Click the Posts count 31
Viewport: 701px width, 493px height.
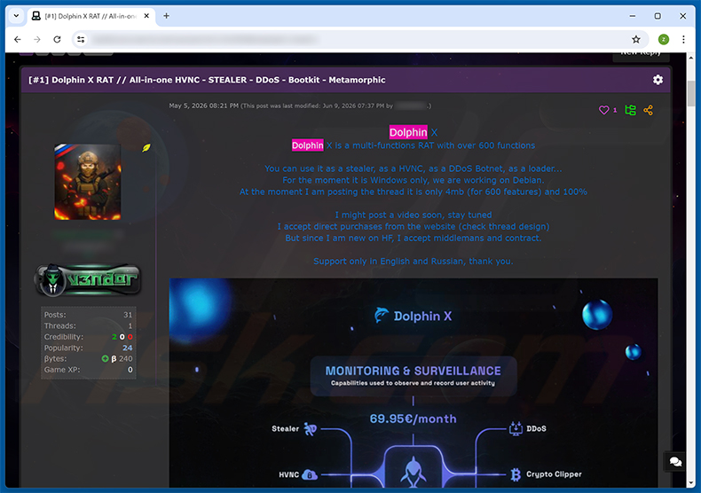128,315
